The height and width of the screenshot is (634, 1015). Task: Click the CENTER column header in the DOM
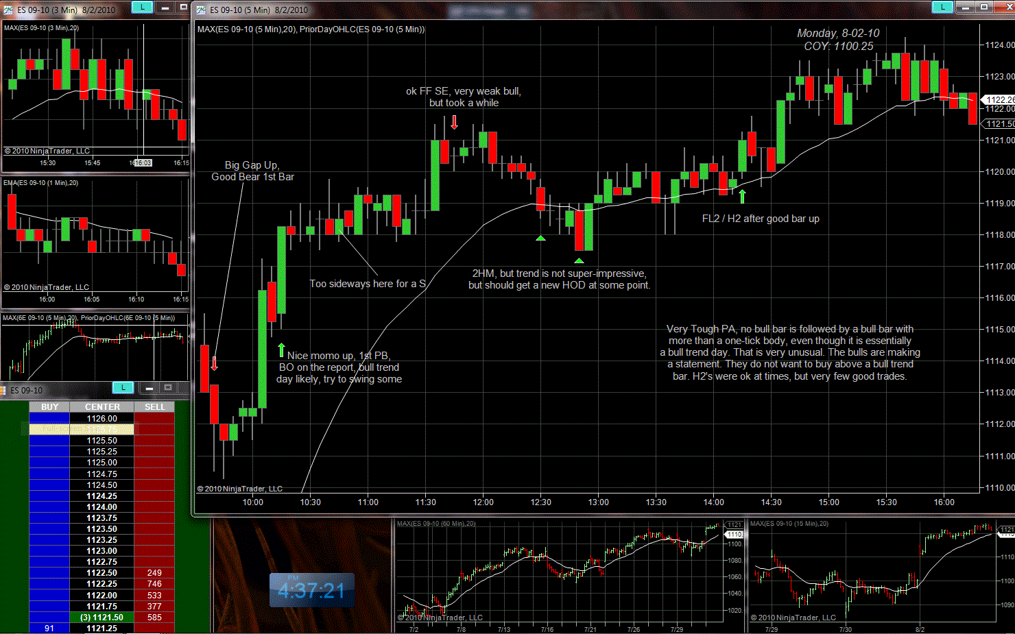point(101,407)
